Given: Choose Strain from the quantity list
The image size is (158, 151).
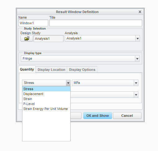Looking at the screenshot, I should coord(46,99).
